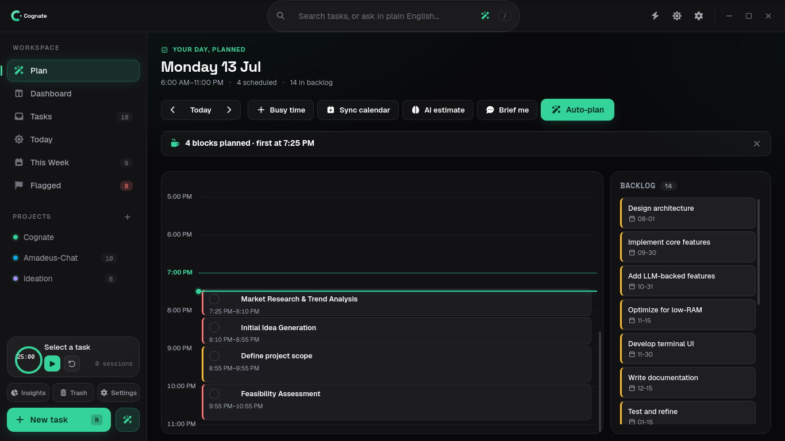The image size is (785, 441).
Task: Open Trash
Action: click(73, 393)
